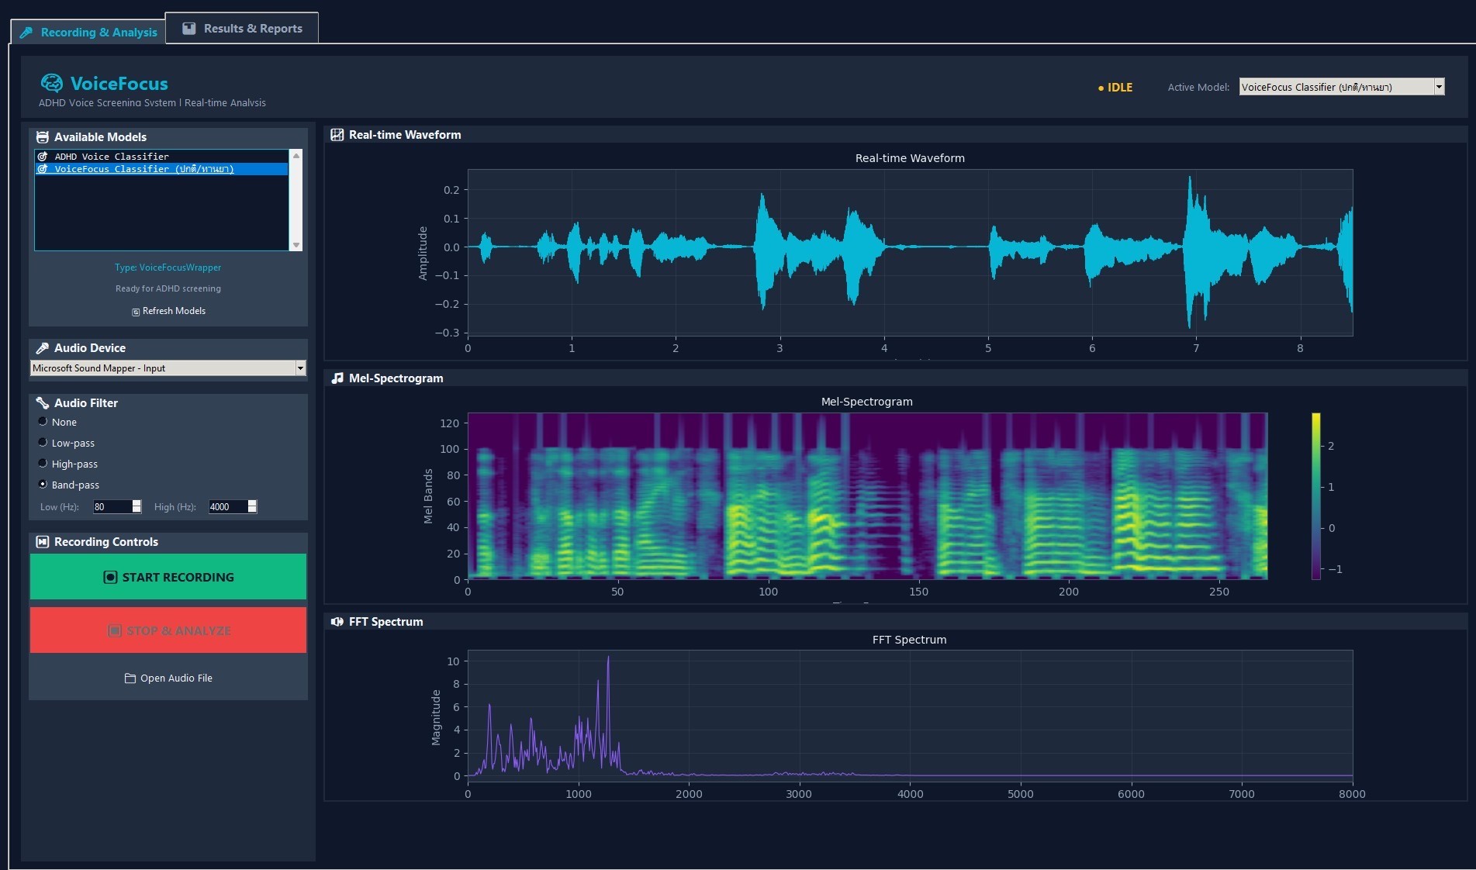
Task: Click the 'Type: VoiceFocusWrapper' text
Action: pyautogui.click(x=168, y=268)
